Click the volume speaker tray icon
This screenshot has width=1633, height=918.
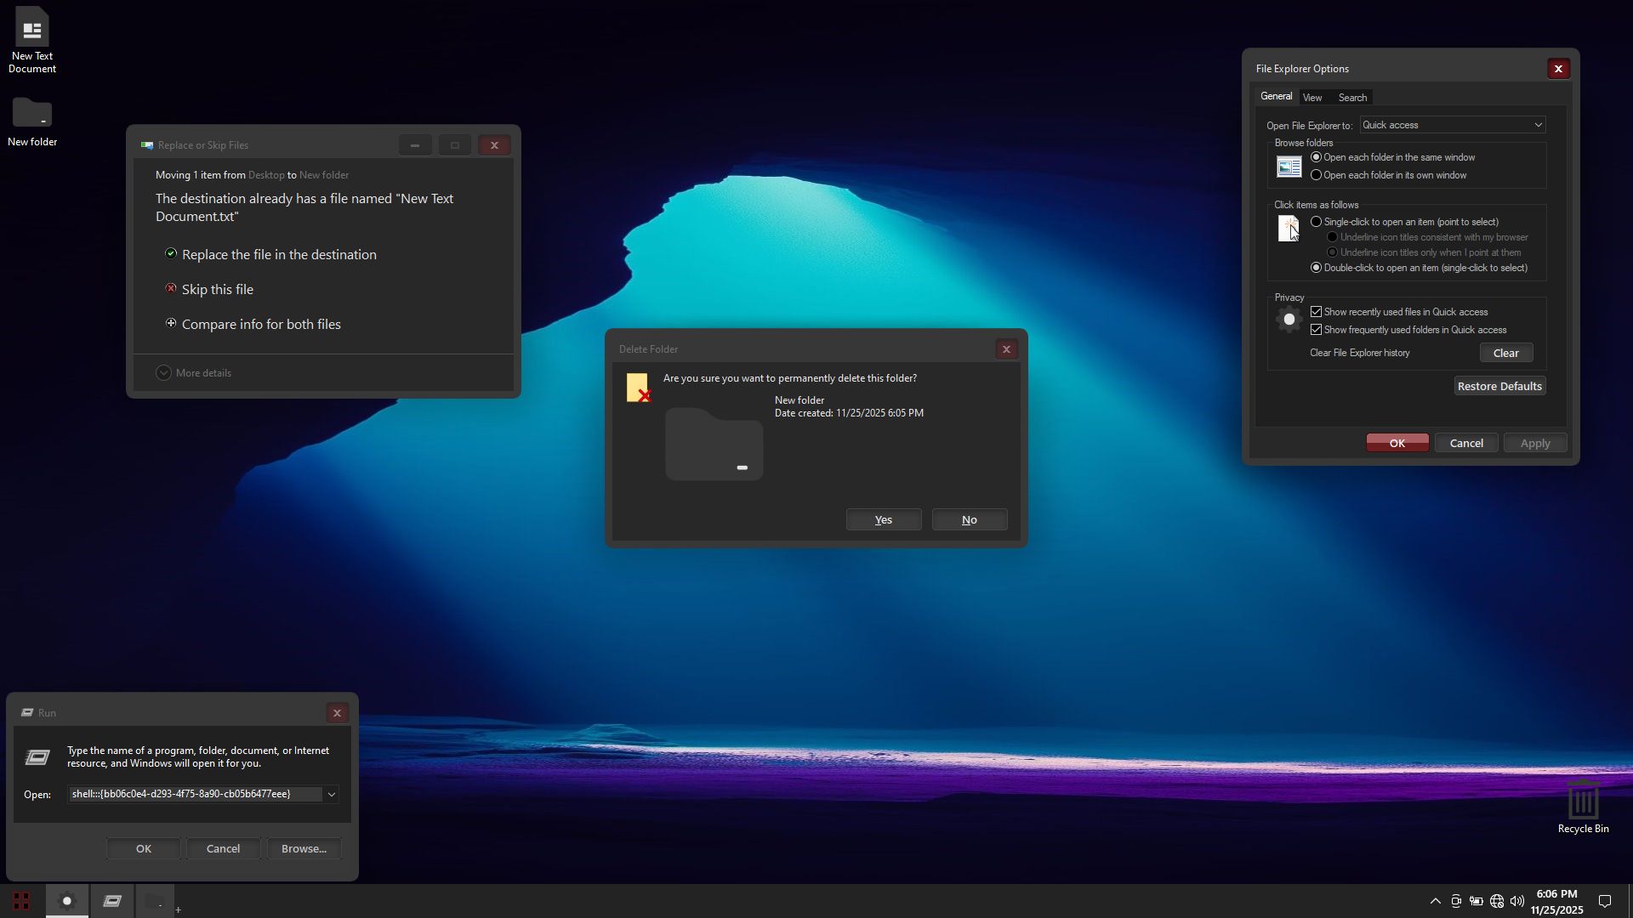[x=1517, y=901]
